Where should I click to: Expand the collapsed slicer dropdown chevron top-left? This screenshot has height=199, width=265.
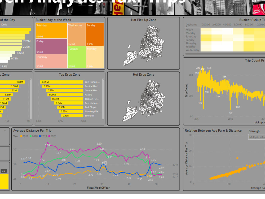tap(6, 130)
